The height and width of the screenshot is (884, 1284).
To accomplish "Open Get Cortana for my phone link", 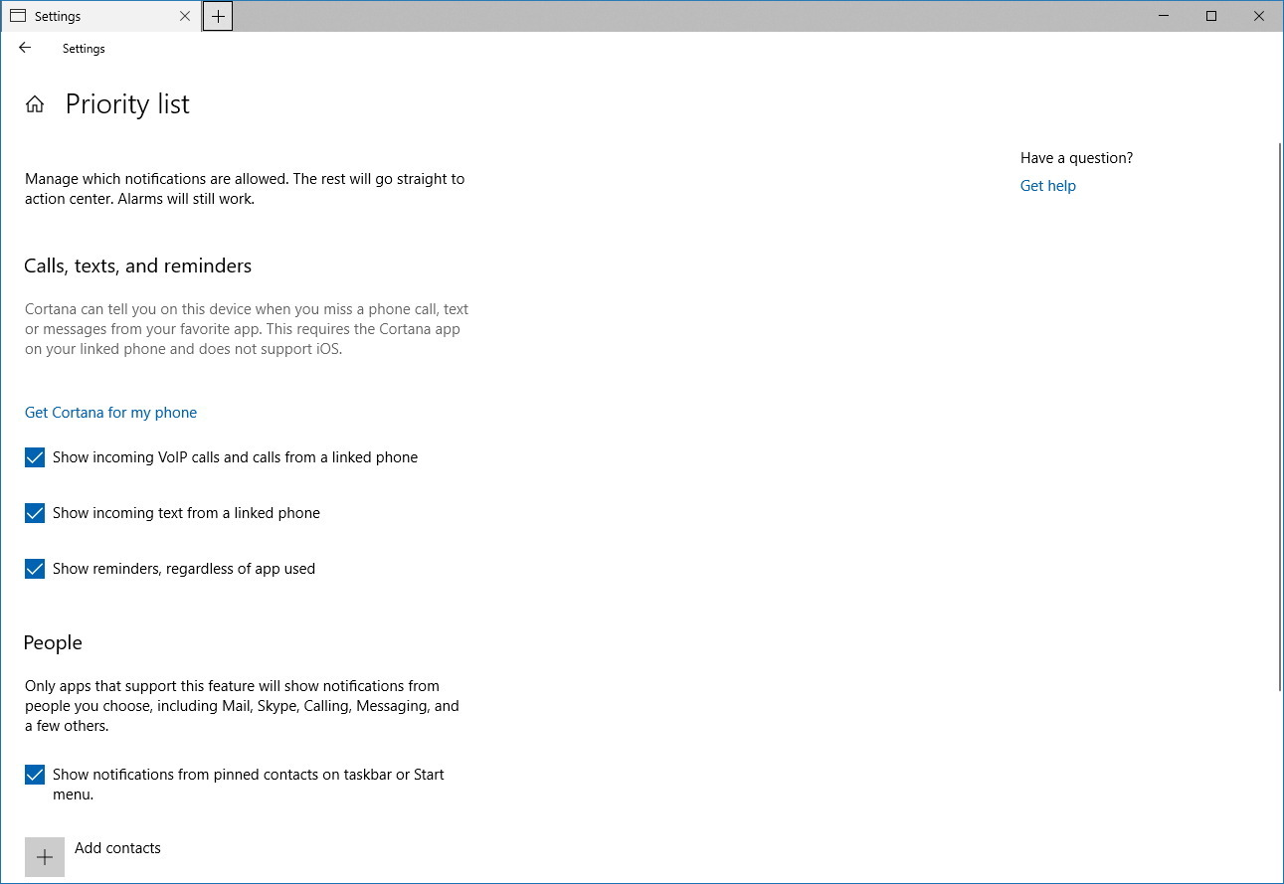I will [x=110, y=413].
